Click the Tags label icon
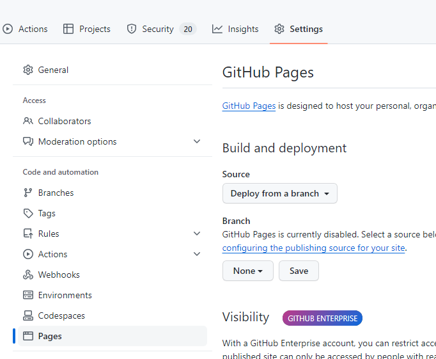Image resolution: width=436 pixels, height=359 pixels. (28, 213)
